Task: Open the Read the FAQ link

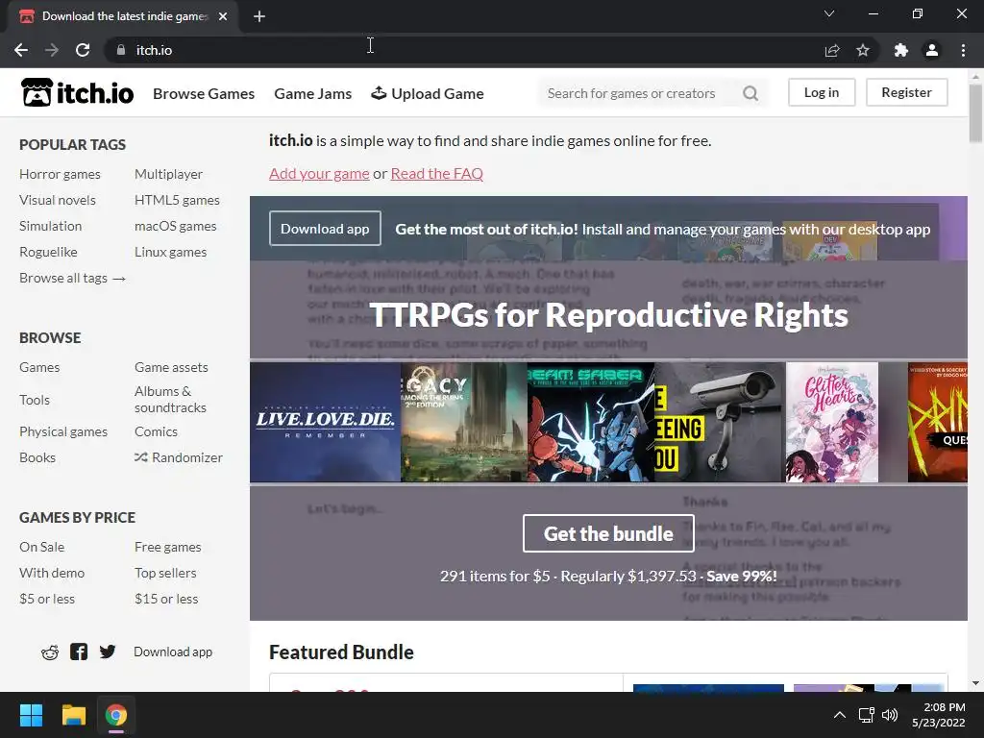Action: point(437,173)
